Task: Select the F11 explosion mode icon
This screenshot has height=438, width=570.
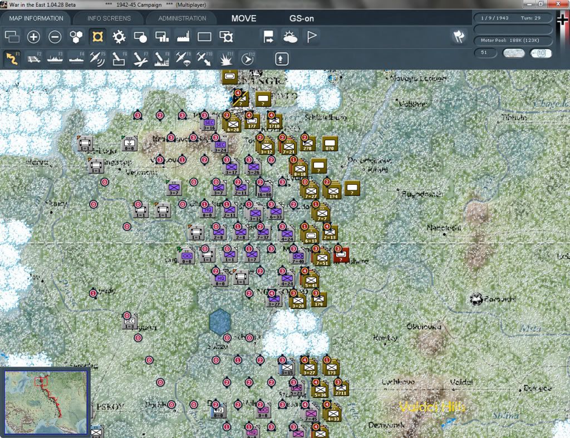Action: click(226, 58)
